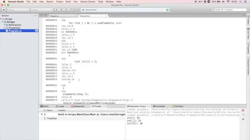This screenshot has width=250, height=140.
Task: Click the Wi-Fi status icon
Action: coord(228,2)
